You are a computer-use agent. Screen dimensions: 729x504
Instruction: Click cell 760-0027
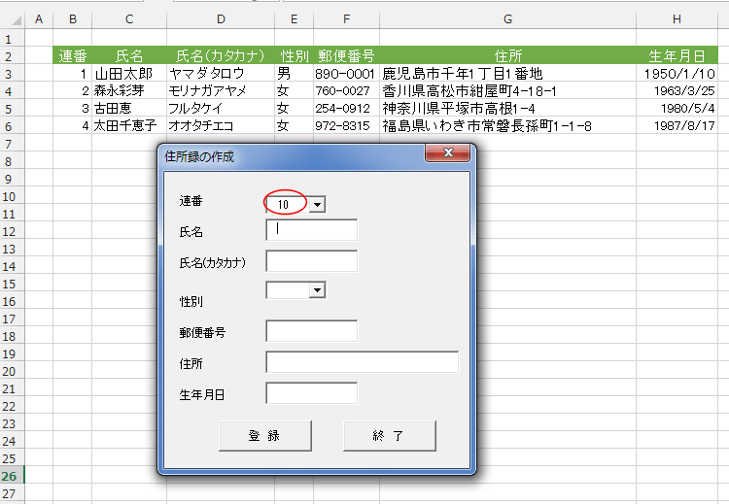pos(346,90)
